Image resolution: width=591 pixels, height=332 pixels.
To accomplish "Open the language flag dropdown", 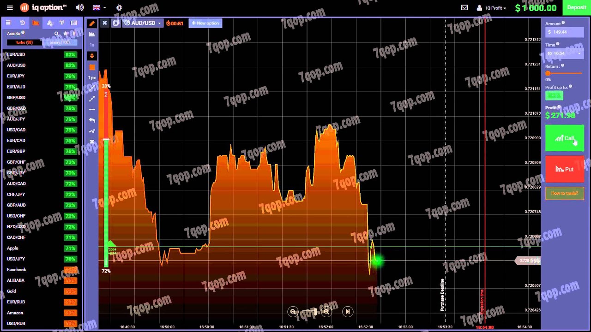I will pyautogui.click(x=99, y=7).
